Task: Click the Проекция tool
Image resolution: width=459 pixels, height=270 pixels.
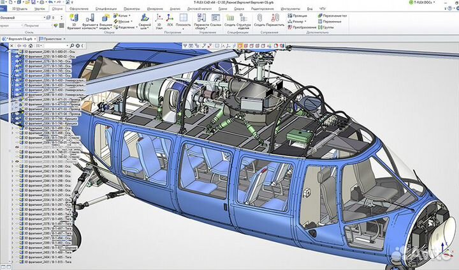Action: click(298, 15)
